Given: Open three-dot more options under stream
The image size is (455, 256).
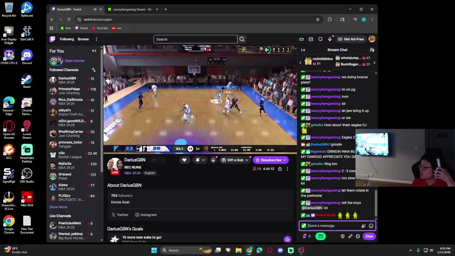Looking at the screenshot, I should pos(287,169).
